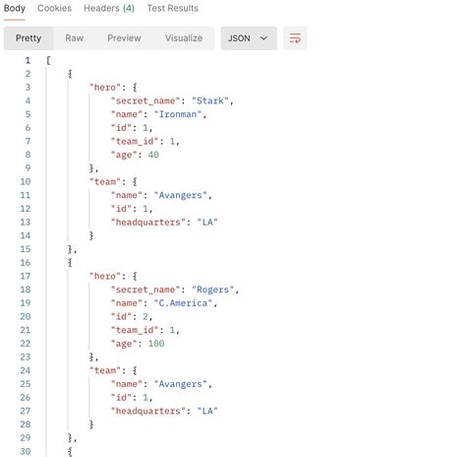Viewport: 466px width, 457px height.
Task: Click "secret_name" key on line 4
Action: pos(146,100)
